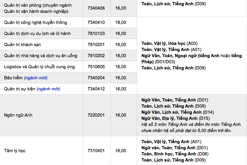247x165 pixels.
Task: Select the Tâm lý học major cell
Action: click(17, 151)
